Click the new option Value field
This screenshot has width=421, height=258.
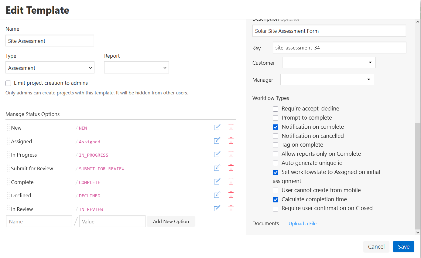pyautogui.click(x=112, y=221)
